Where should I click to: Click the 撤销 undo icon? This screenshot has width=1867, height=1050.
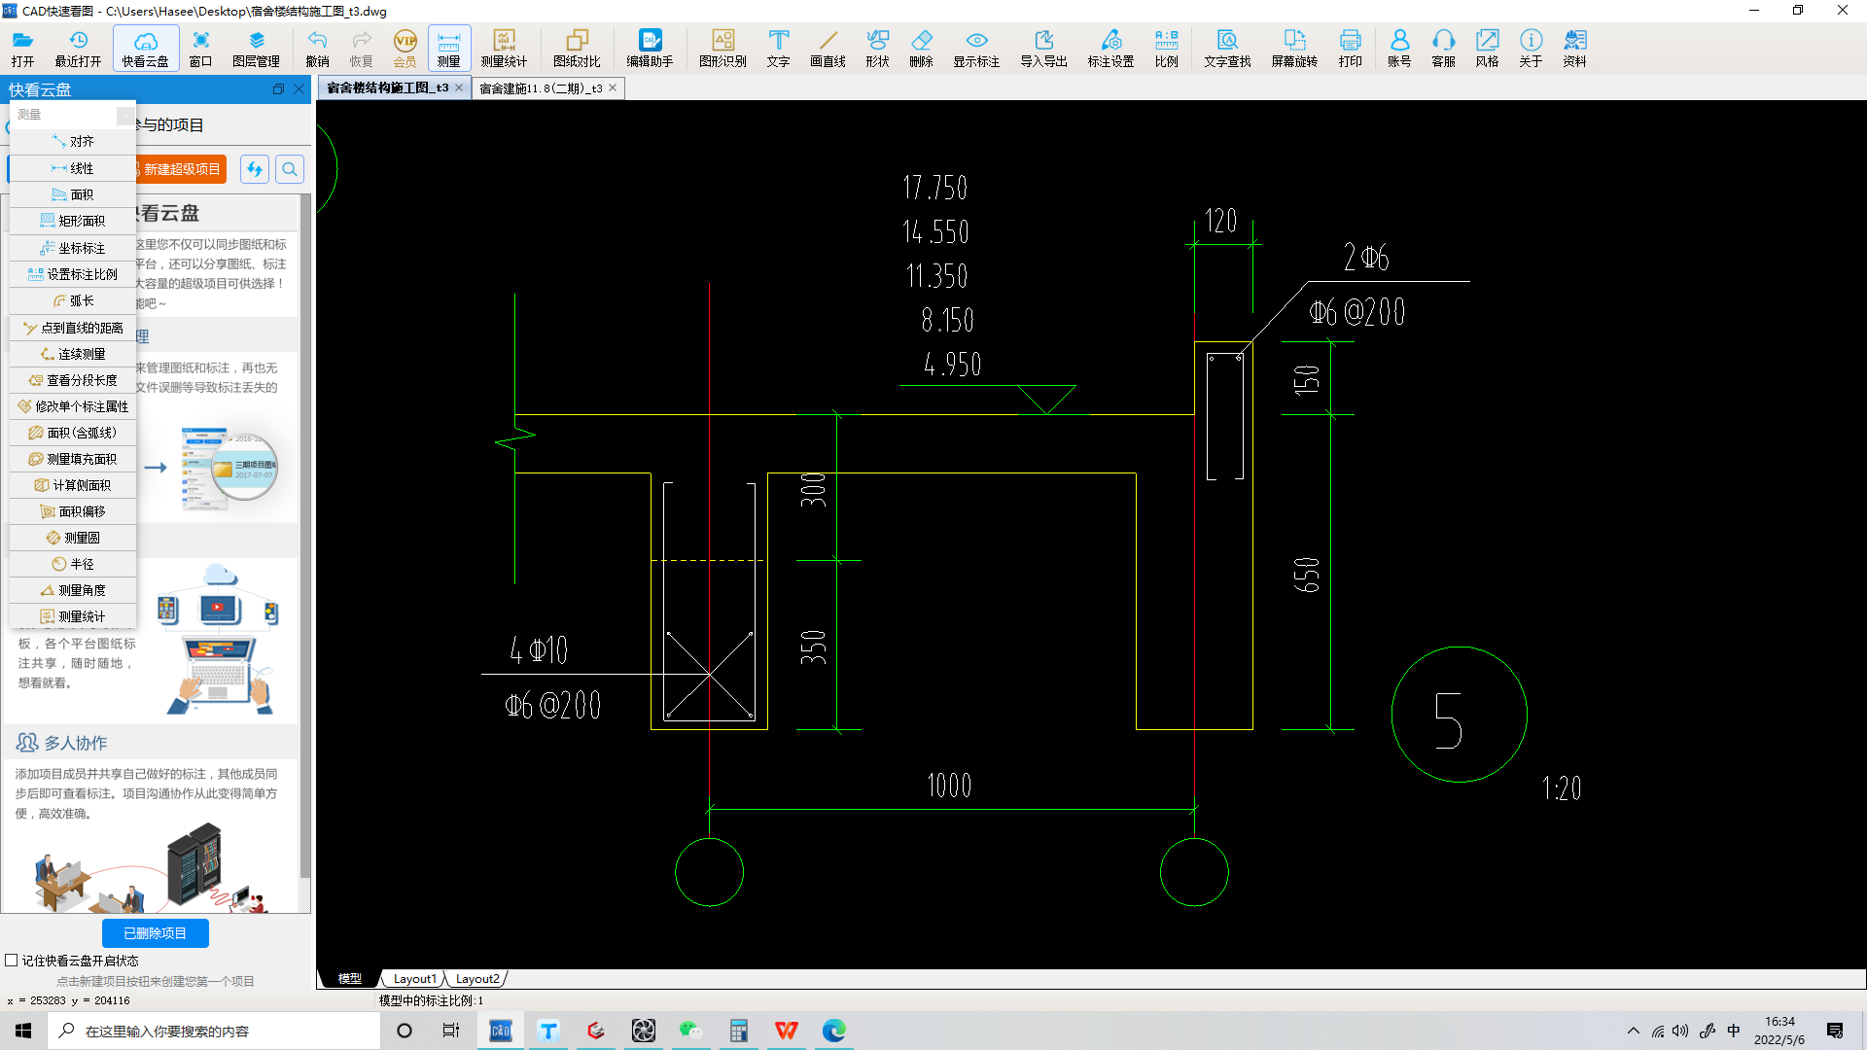(317, 48)
